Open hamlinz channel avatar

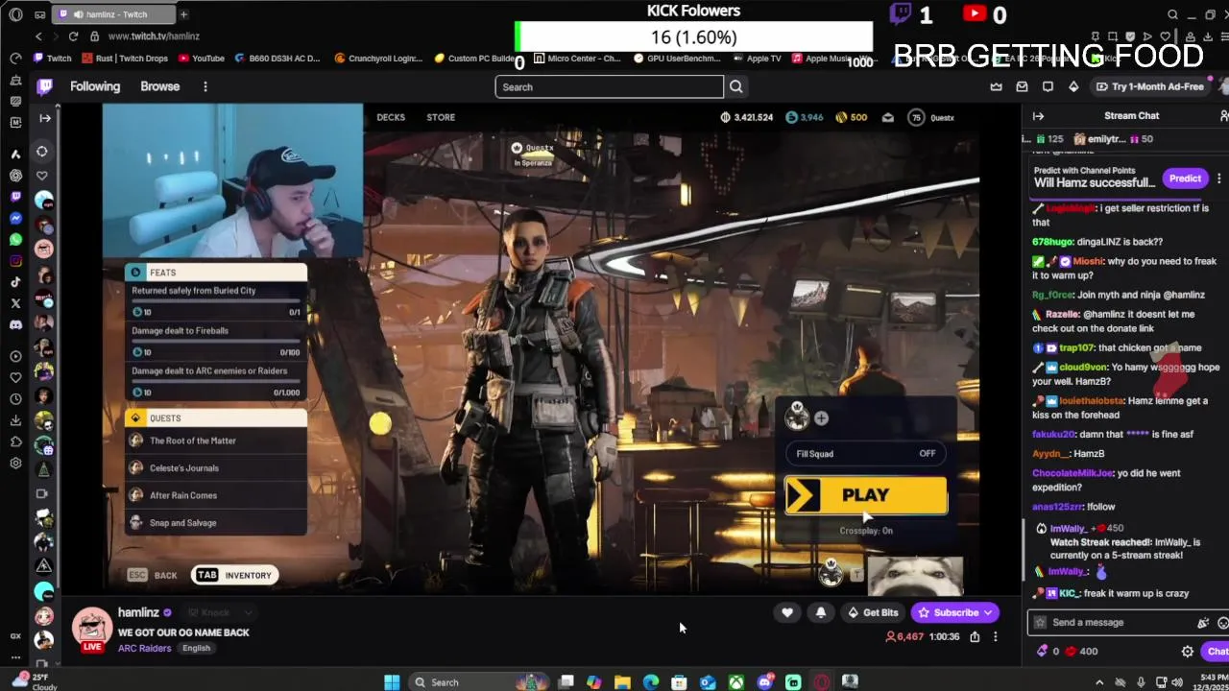[x=92, y=629]
